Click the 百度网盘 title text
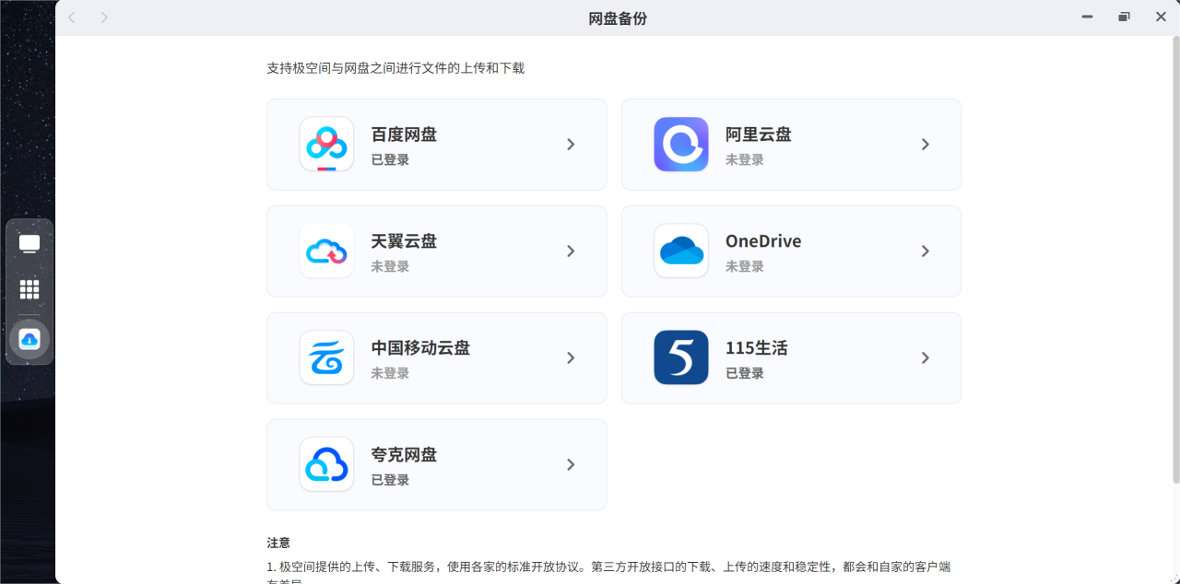The image size is (1180, 584). click(x=404, y=134)
